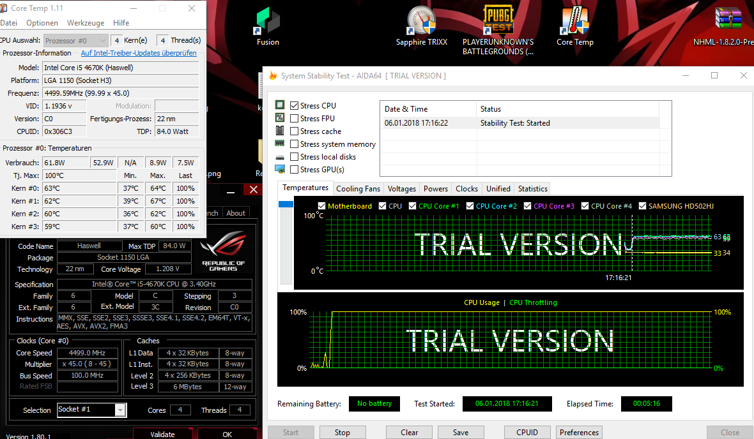Open AIDA64 Preferences
Viewport: 754px width, 439px height.
tap(579, 432)
